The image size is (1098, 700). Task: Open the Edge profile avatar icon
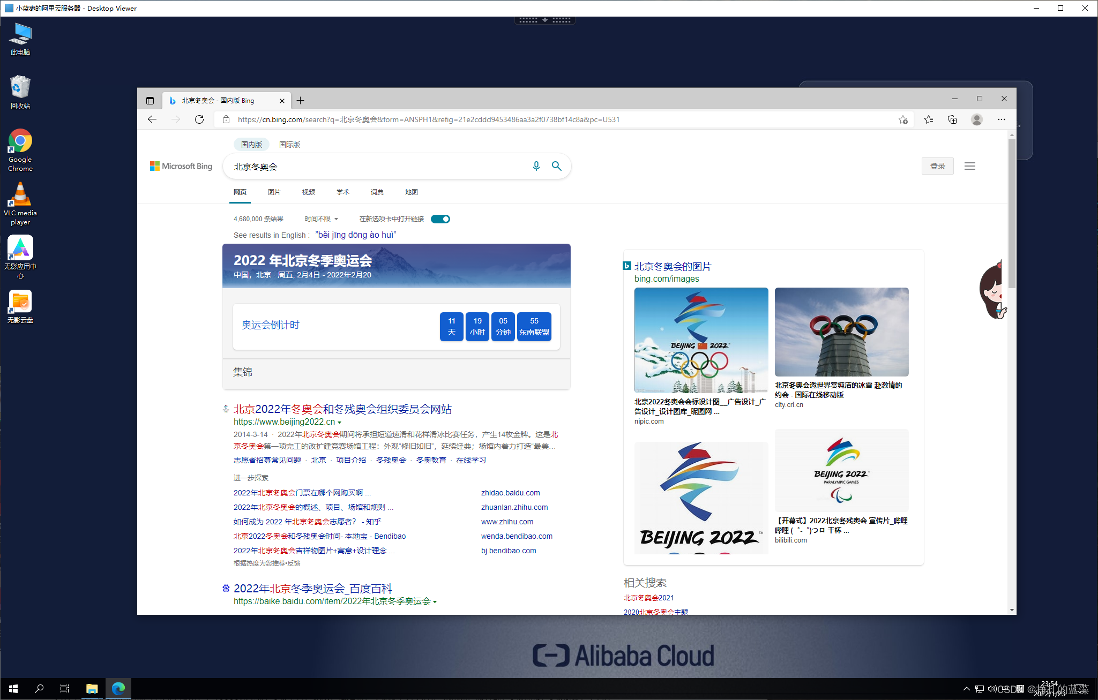click(977, 119)
